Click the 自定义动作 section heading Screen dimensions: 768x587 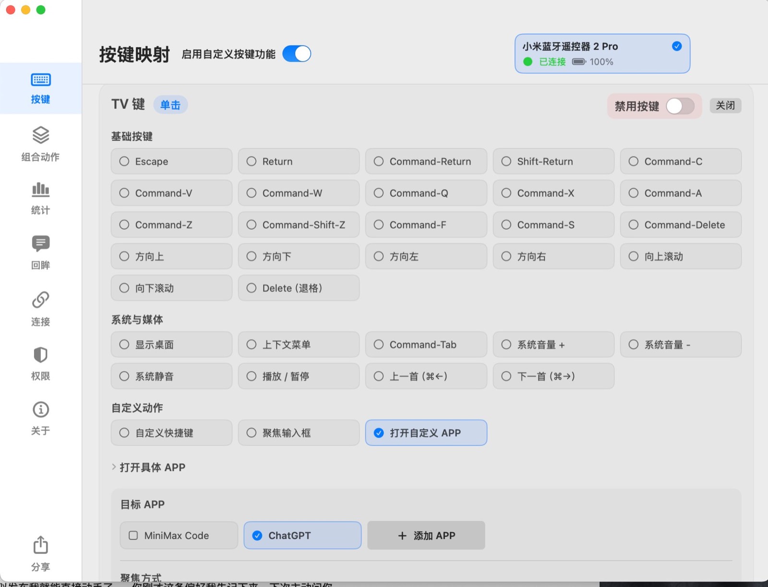pos(137,408)
